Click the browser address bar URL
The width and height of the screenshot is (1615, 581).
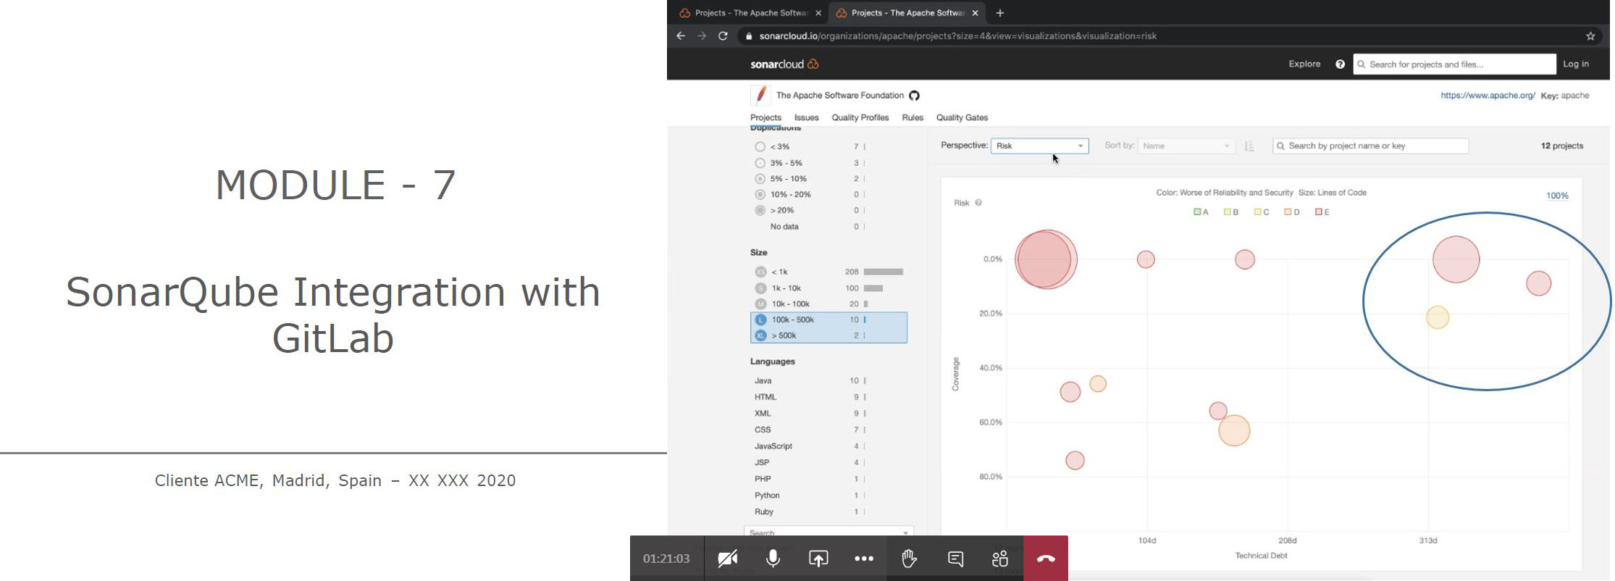coord(957,35)
